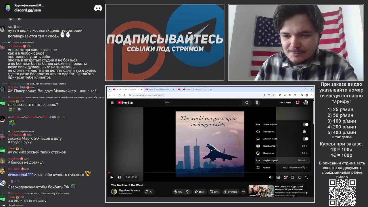Close The Scourge of the Shire tab
Viewport: 368px width, 207px height.
click(173, 89)
